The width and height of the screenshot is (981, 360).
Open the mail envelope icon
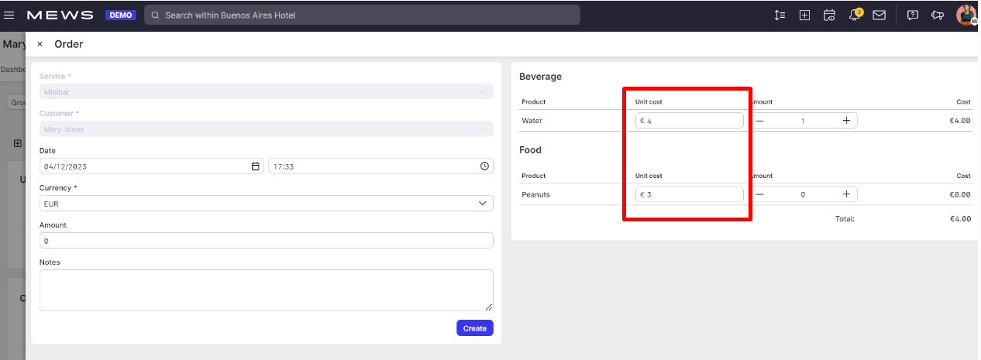pyautogui.click(x=879, y=15)
